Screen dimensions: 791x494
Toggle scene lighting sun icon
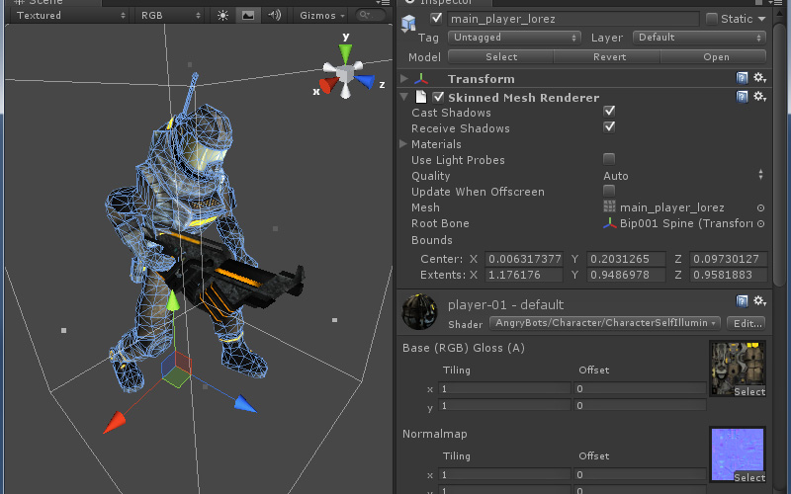point(222,16)
